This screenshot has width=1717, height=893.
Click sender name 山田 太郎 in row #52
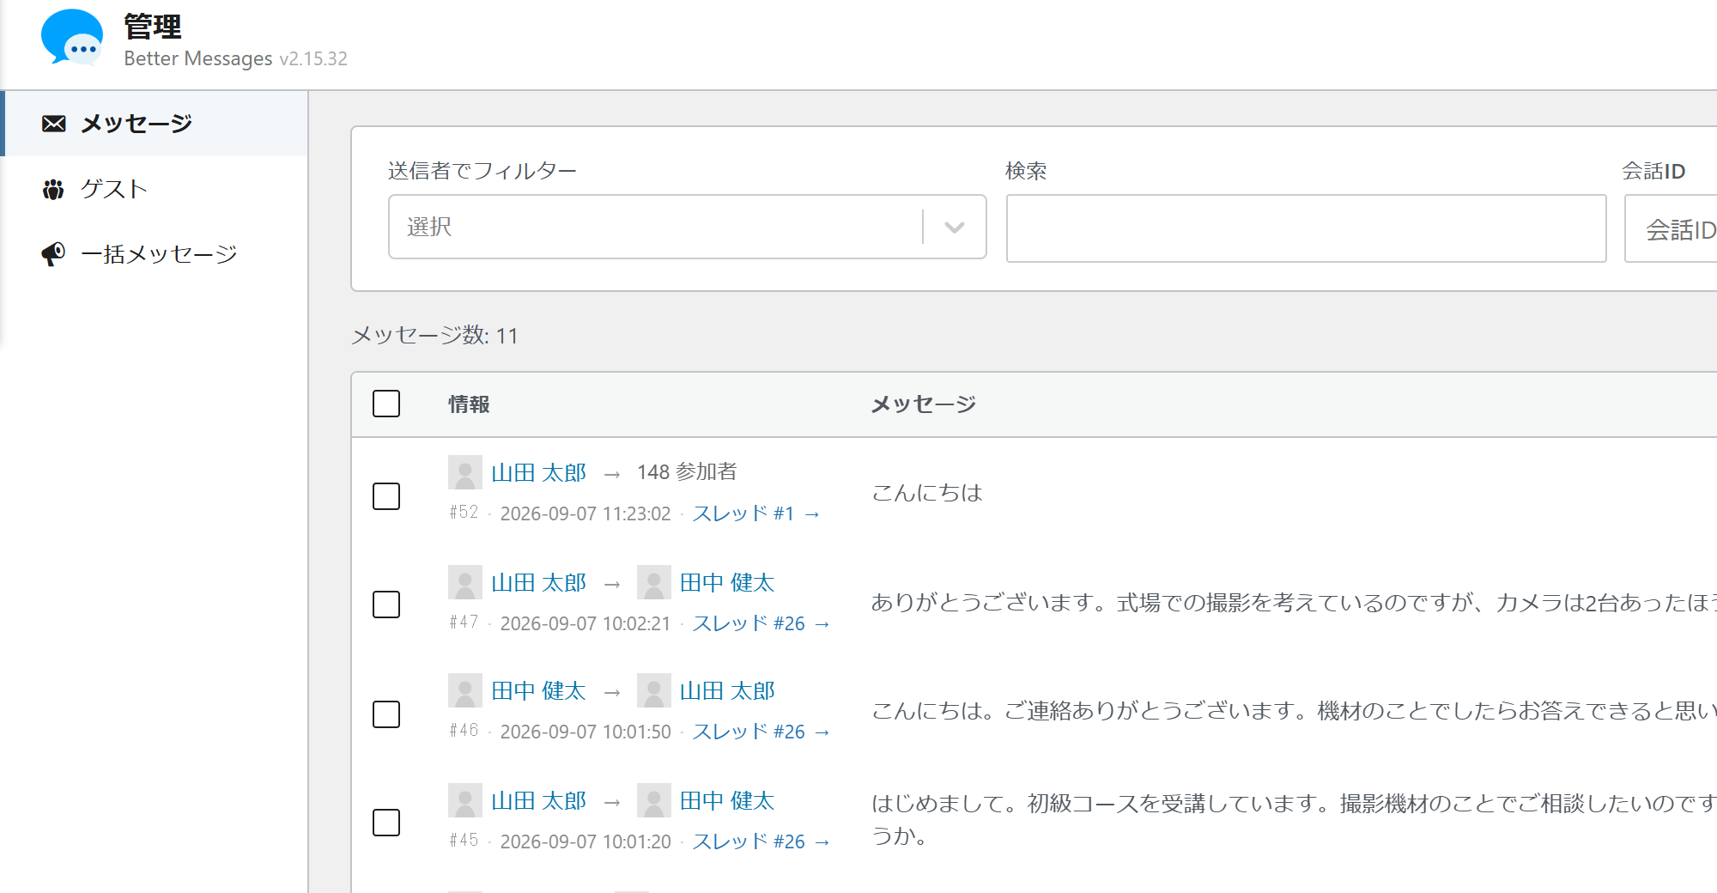click(539, 472)
